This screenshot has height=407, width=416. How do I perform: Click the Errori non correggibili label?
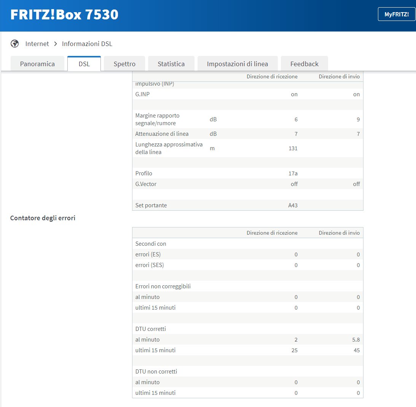coord(163,286)
